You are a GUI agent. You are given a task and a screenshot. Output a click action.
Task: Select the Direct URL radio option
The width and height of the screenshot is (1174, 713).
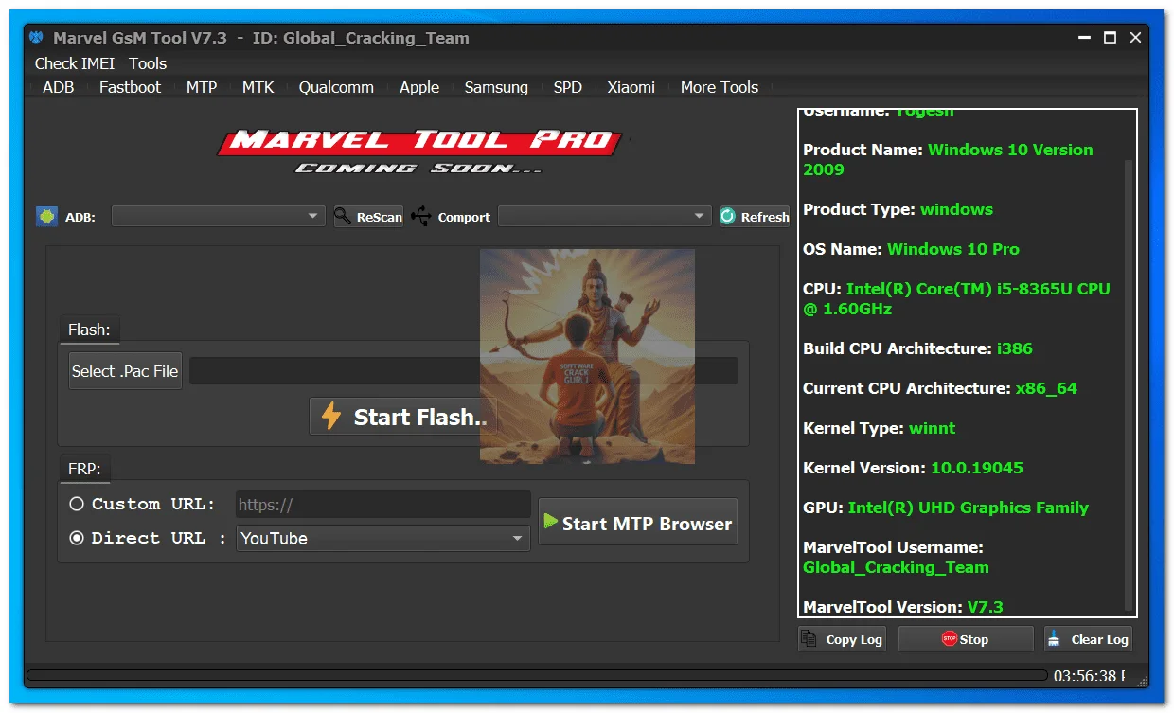tap(77, 538)
